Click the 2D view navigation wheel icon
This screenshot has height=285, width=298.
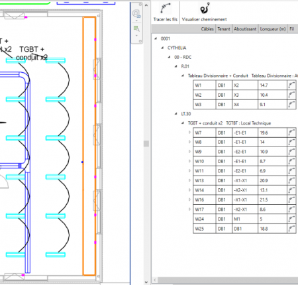click(x=136, y=14)
